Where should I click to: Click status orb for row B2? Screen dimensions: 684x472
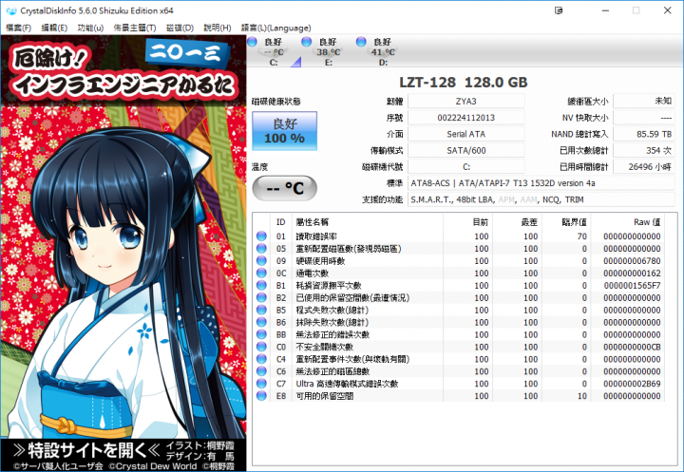262,297
